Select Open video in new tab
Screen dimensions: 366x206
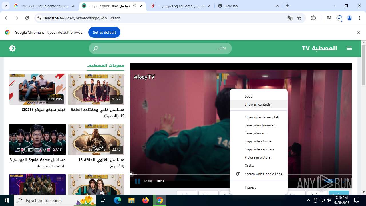coord(259,117)
